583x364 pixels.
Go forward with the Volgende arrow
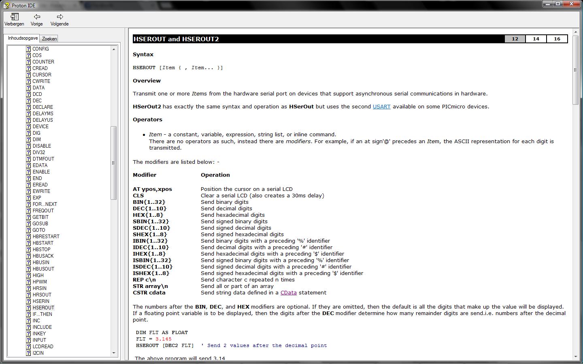(x=60, y=17)
